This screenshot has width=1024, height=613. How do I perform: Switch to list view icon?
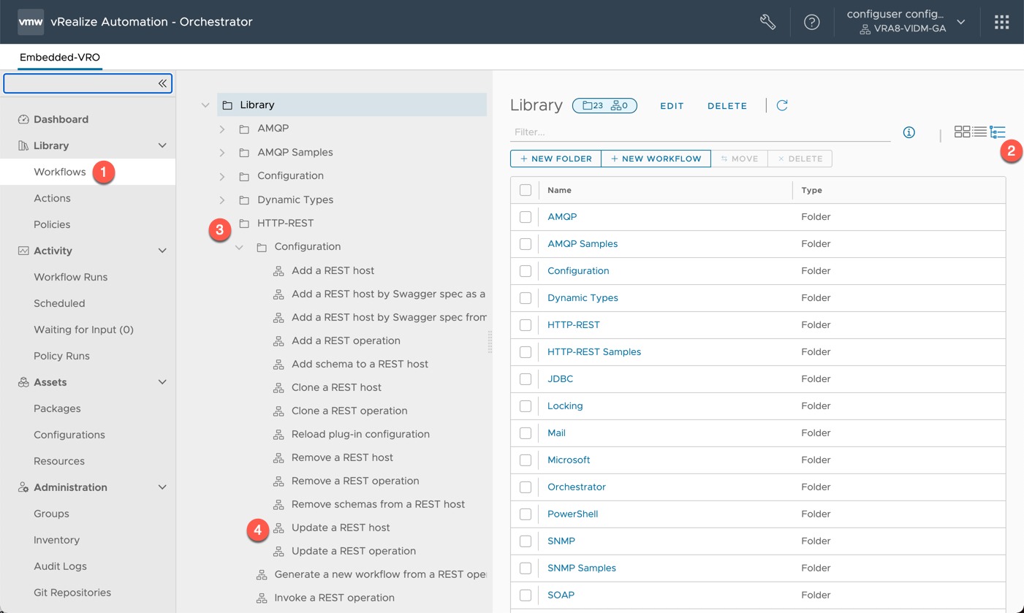tap(979, 132)
